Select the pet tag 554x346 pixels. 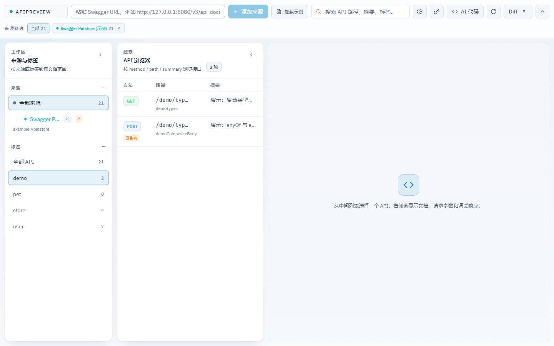58,194
